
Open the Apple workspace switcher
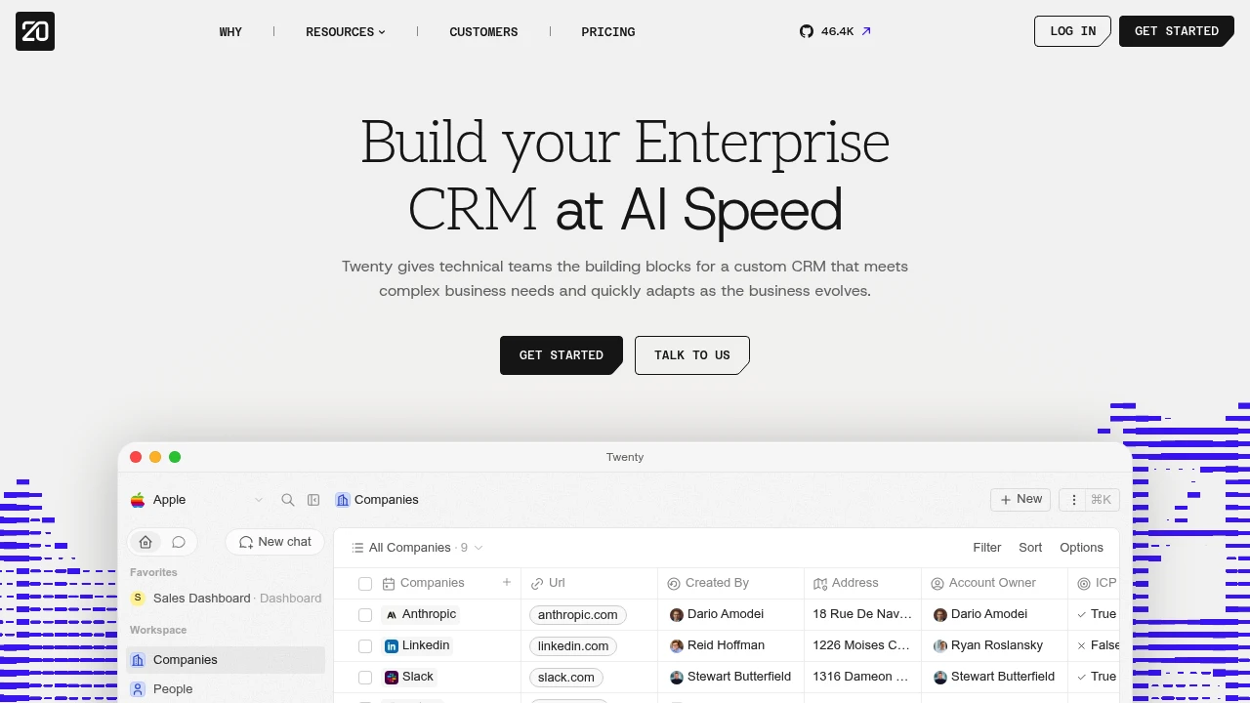coord(196,500)
